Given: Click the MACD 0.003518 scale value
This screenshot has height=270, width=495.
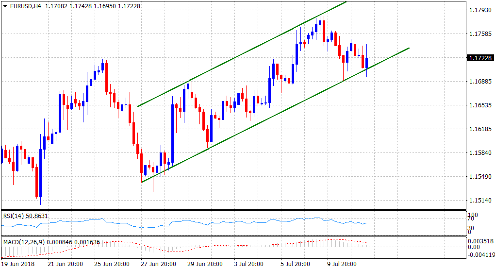Looking at the screenshot, I should (x=481, y=240).
